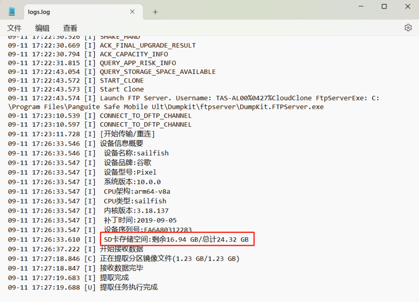Image resolution: width=419 pixels, height=302 pixels.
Task: Open the 编辑 menu
Action: pyautogui.click(x=42, y=28)
